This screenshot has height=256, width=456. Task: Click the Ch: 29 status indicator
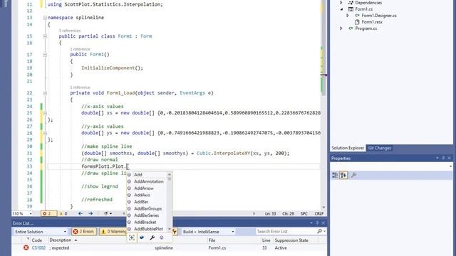click(288, 213)
